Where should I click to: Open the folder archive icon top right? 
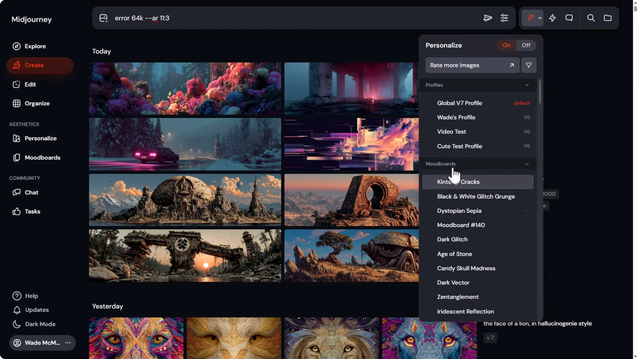click(x=608, y=18)
